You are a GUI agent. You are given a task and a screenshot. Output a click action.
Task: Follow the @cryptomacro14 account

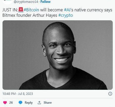click(45, 2)
